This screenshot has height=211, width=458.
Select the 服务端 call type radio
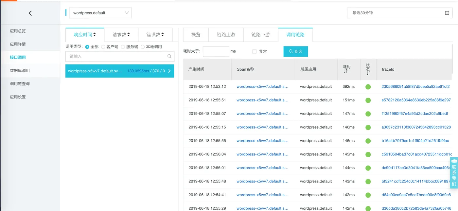(x=123, y=47)
